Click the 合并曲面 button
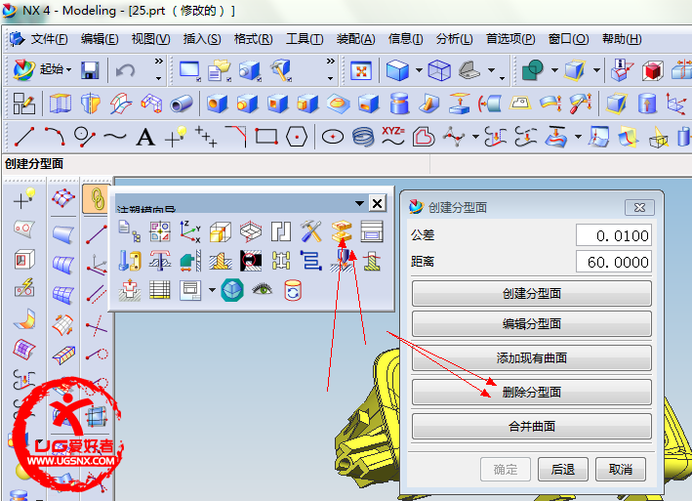The image size is (692, 501). click(x=531, y=427)
